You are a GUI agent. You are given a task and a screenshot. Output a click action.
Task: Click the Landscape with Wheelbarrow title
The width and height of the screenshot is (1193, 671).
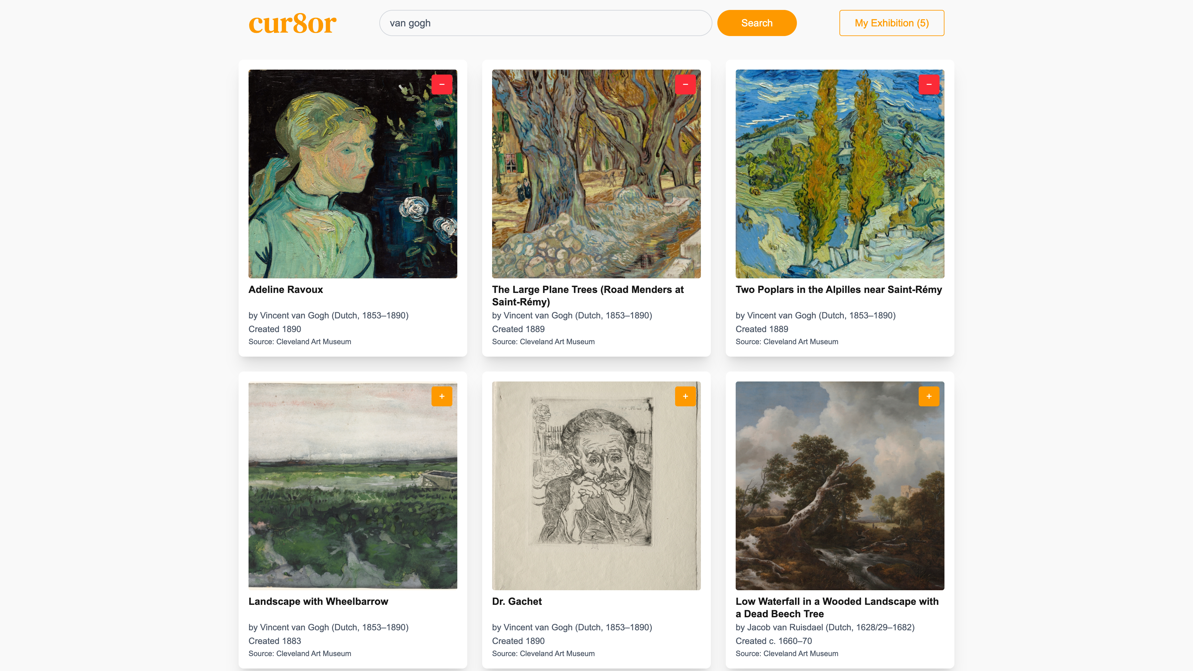[318, 601]
